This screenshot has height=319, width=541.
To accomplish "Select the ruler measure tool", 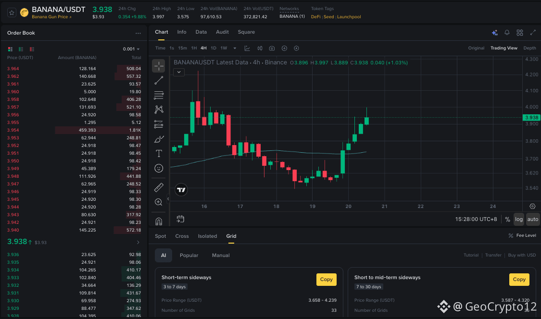I will [159, 187].
